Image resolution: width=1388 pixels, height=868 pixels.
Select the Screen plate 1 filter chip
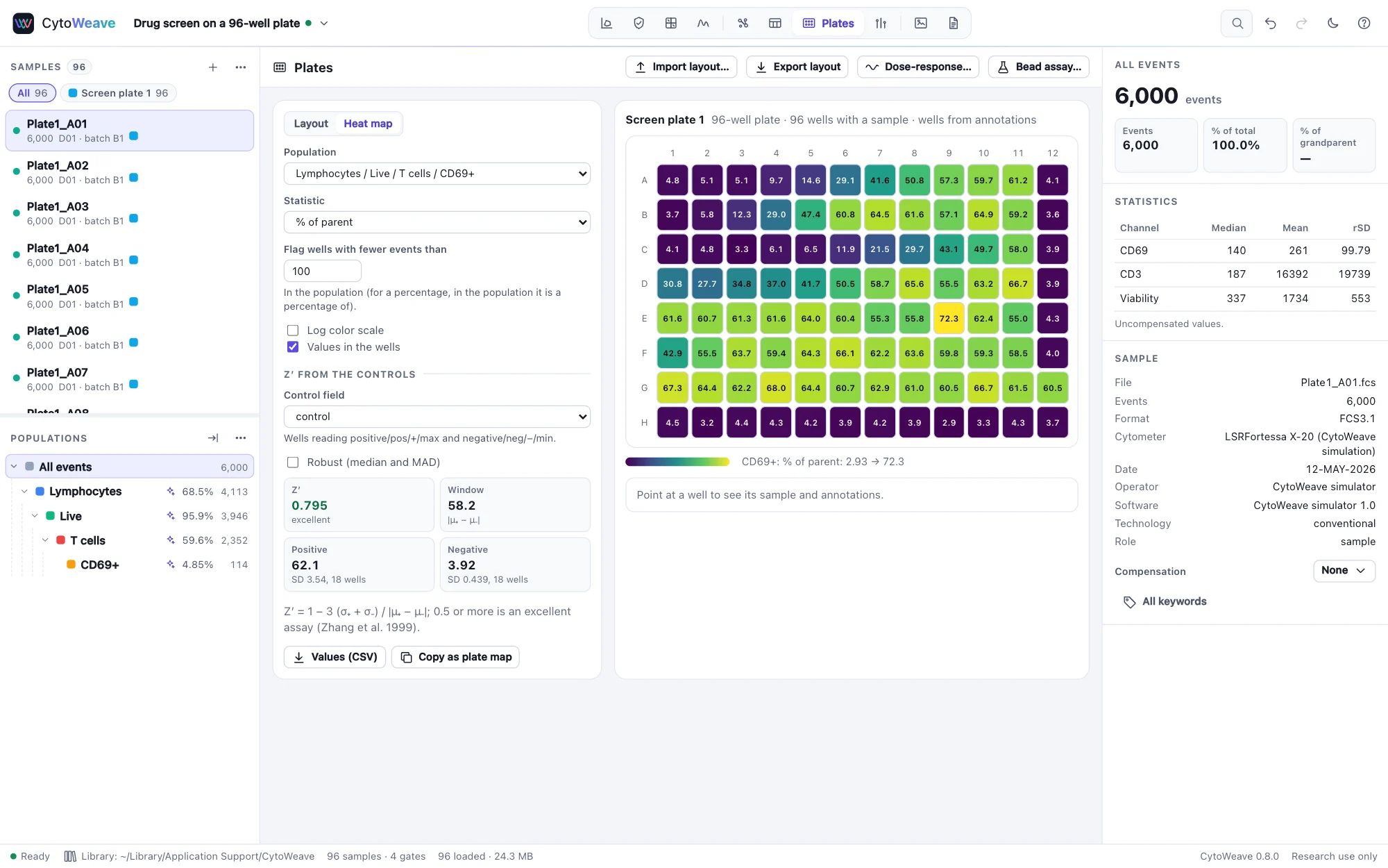click(118, 93)
